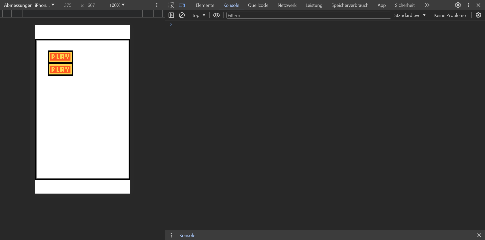
Task: Open the DevTools settings gear
Action: click(x=458, y=5)
